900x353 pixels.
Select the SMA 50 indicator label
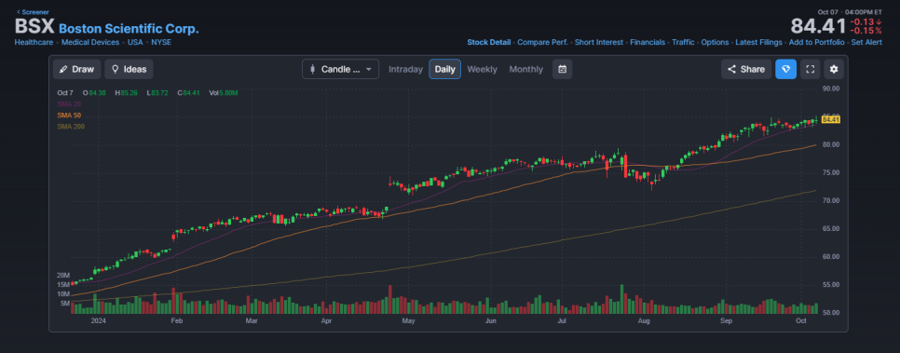[x=69, y=115]
